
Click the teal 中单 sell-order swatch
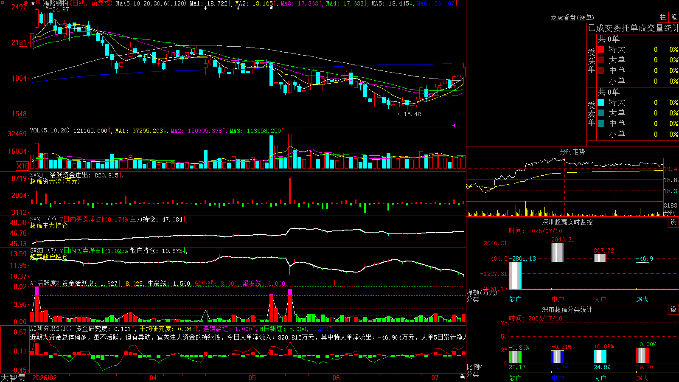tap(601, 124)
